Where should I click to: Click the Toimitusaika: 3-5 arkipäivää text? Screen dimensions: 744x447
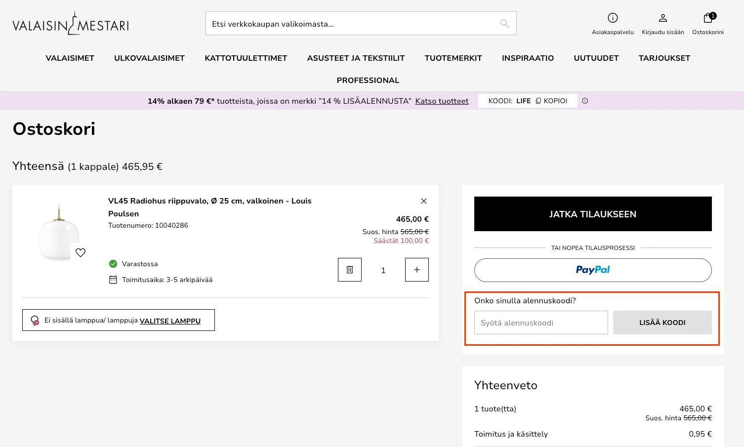(x=167, y=280)
